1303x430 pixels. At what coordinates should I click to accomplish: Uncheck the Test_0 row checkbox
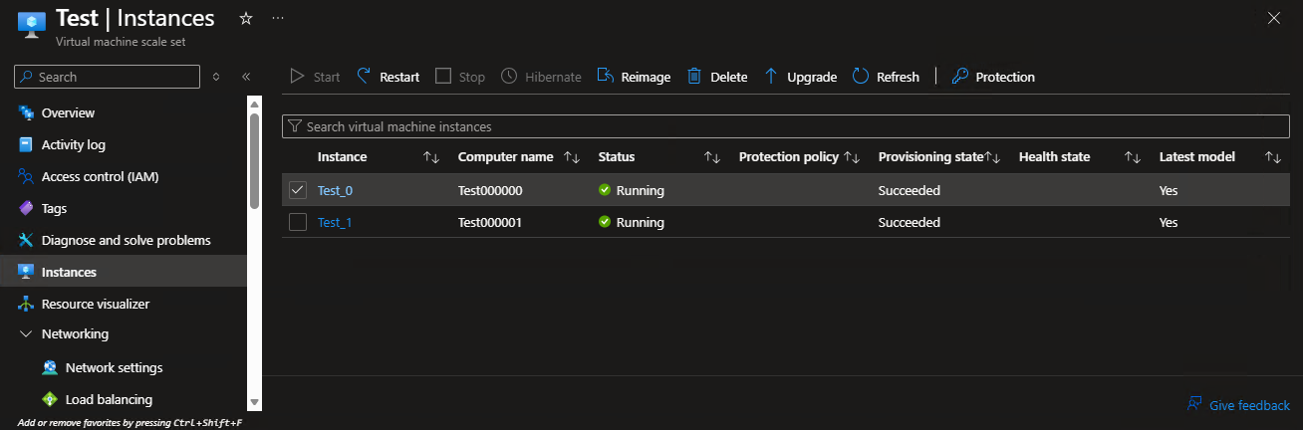pyautogui.click(x=298, y=190)
